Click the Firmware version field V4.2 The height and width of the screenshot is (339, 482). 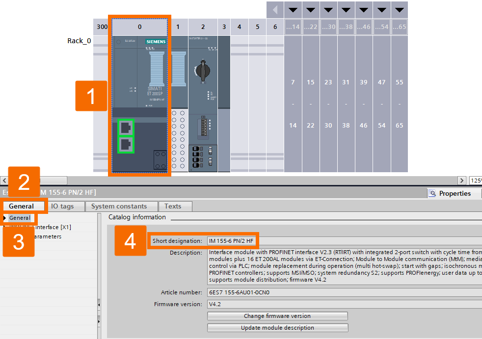tap(345, 304)
